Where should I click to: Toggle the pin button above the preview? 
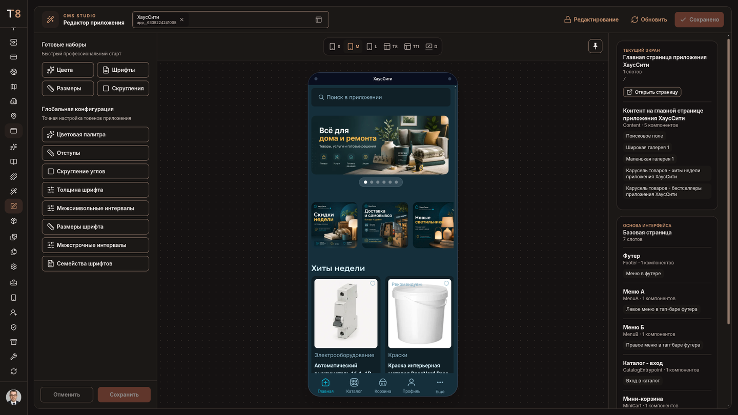point(595,46)
